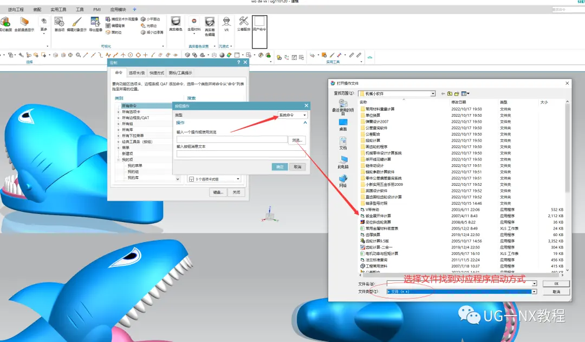Click the 输入一个操作 action input field
The image size is (585, 342).
click(232, 139)
